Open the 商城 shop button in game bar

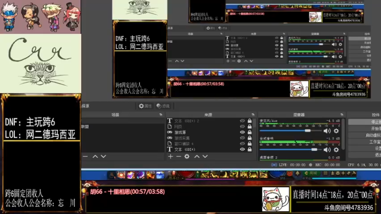[x=311, y=173]
